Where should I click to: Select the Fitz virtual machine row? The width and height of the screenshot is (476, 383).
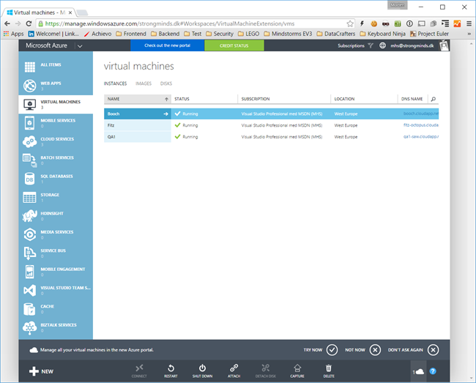tap(272, 125)
